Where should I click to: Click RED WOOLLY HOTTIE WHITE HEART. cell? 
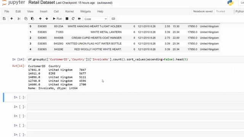point(98,49)
